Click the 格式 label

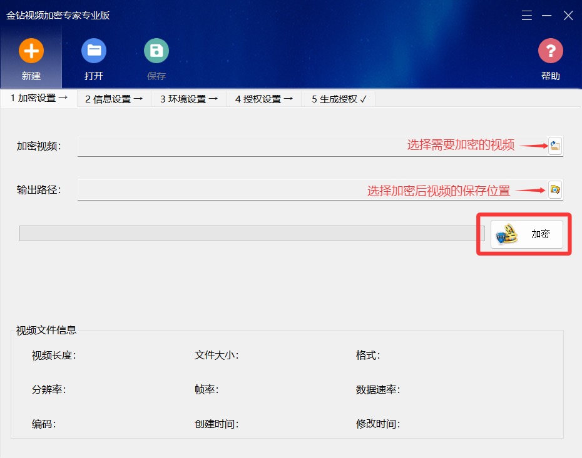coord(368,356)
